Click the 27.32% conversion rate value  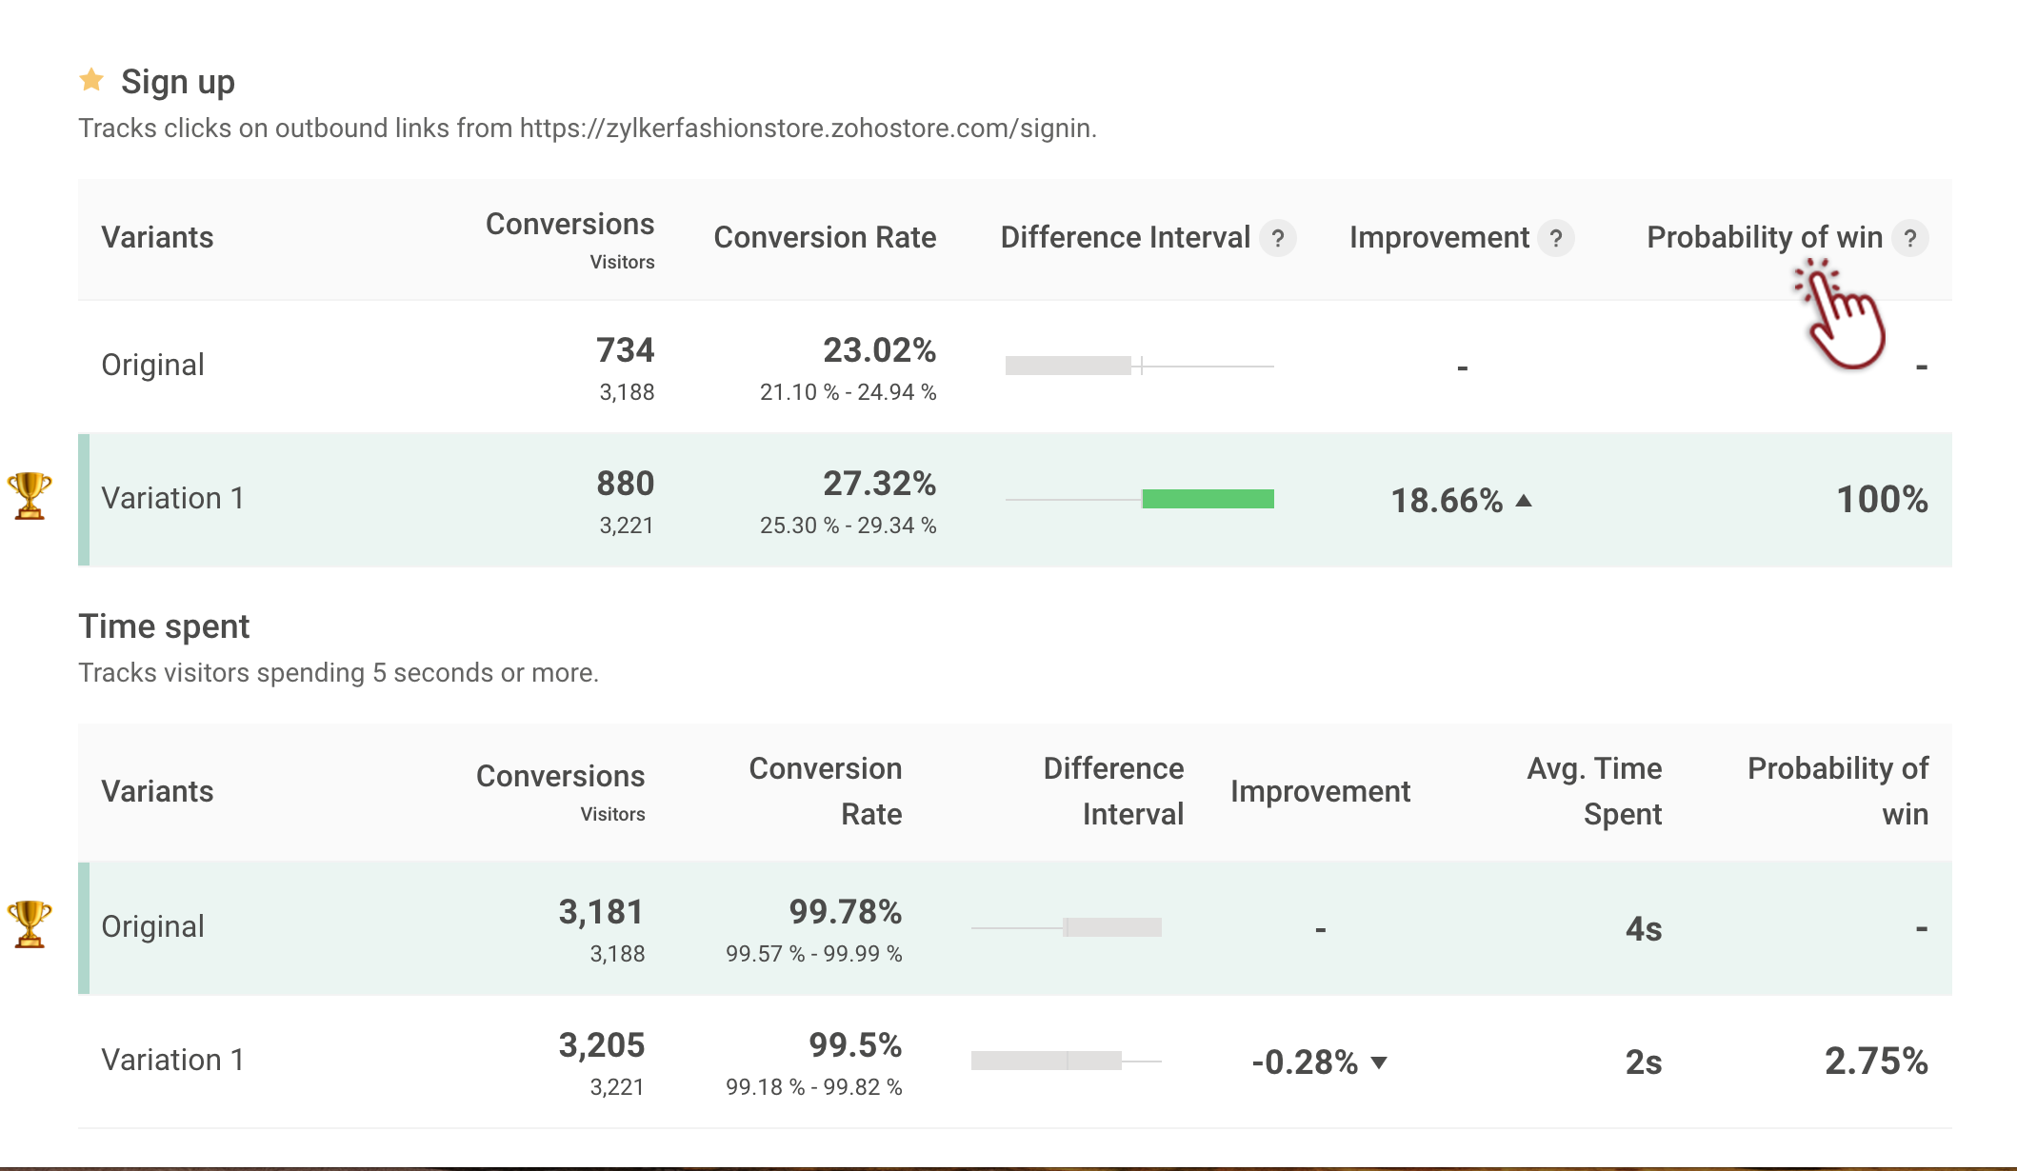pos(879,484)
